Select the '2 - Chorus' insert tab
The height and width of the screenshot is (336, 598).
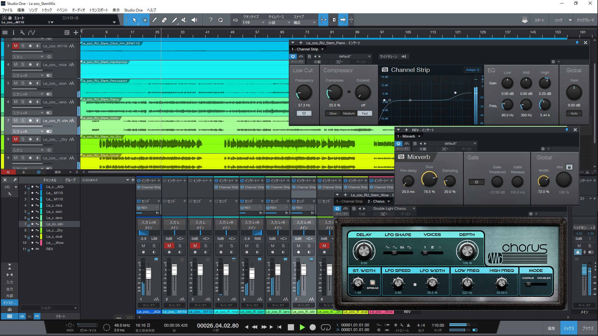(x=379, y=201)
